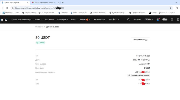Open the user profile avatar icon
The width and height of the screenshot is (180, 100).
pyautogui.click(x=158, y=20)
